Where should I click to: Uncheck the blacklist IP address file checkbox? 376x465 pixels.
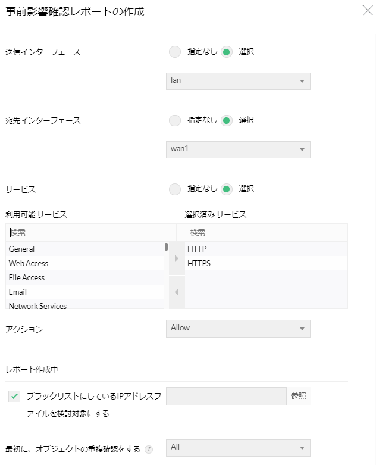15,397
